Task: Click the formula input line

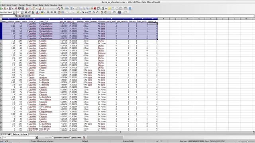Action: point(141,16)
